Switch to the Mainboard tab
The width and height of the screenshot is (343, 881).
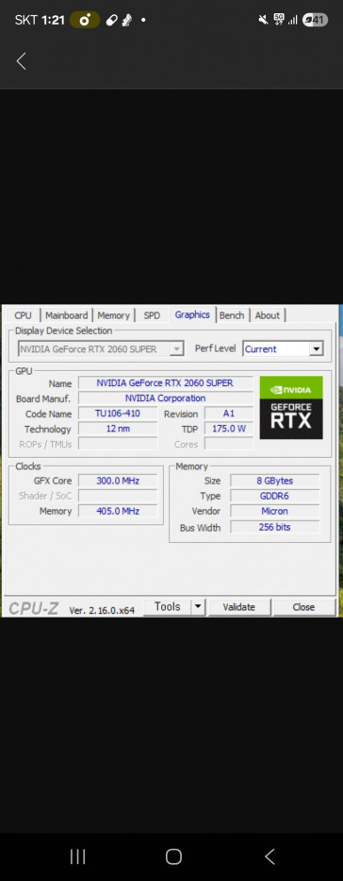(x=66, y=315)
